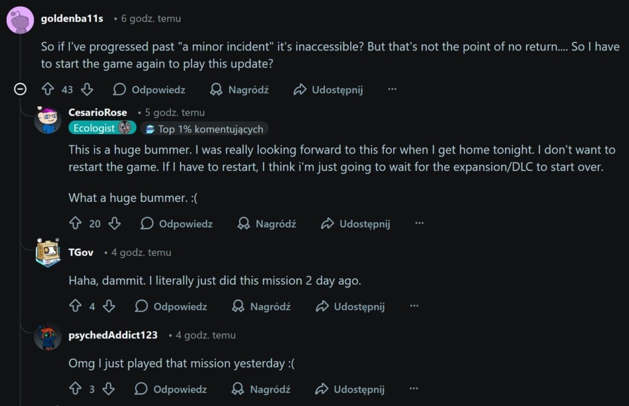629x406 pixels.
Task: Upvote CesarioRose's comment
Action: pyautogui.click(x=76, y=224)
